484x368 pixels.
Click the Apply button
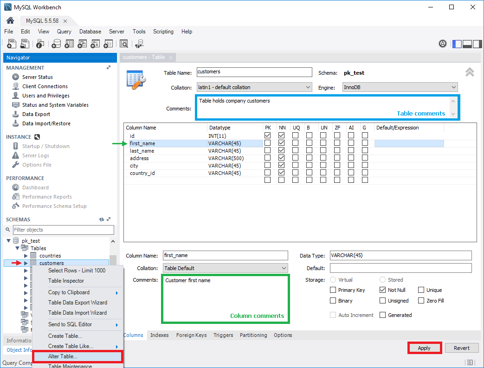[x=424, y=348]
